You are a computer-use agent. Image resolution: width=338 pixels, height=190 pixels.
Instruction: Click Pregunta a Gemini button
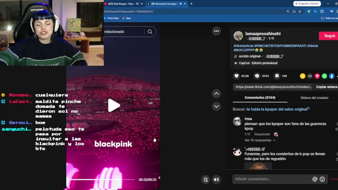307,4
